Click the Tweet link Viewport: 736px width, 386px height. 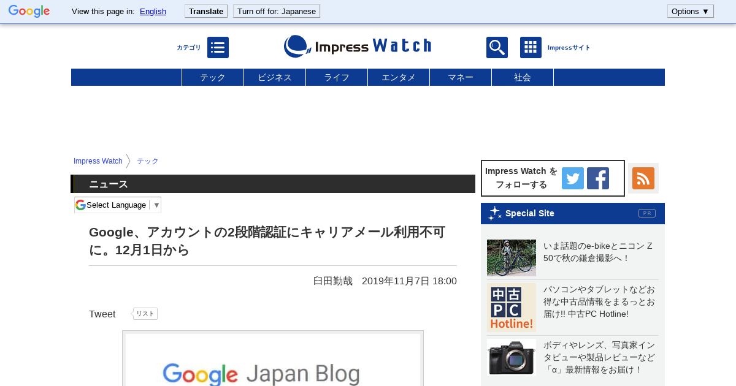[x=102, y=314]
